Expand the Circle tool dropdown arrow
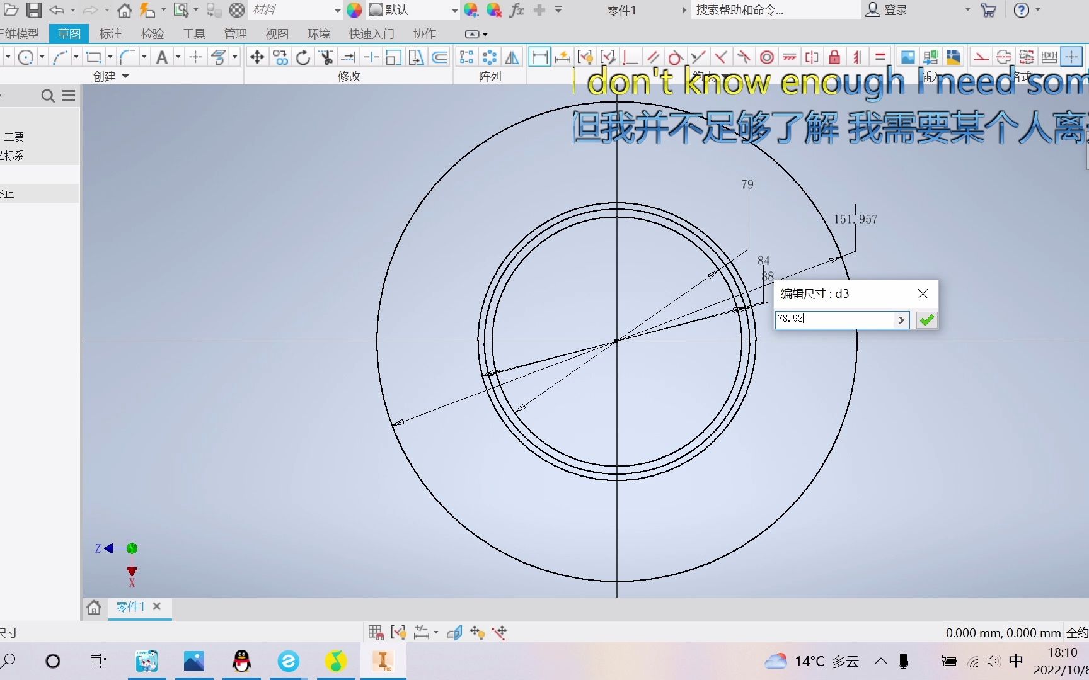Image resolution: width=1089 pixels, height=680 pixels. (x=42, y=57)
